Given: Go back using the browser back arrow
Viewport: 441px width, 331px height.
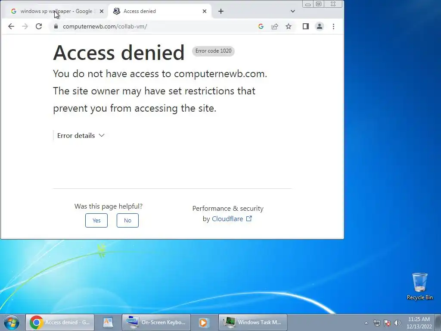Looking at the screenshot, I should (x=11, y=26).
